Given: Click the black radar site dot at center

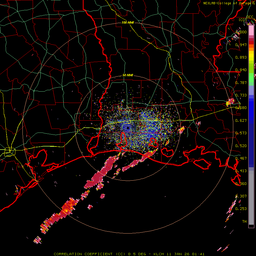Looking at the screenshot, I should point(128,128).
